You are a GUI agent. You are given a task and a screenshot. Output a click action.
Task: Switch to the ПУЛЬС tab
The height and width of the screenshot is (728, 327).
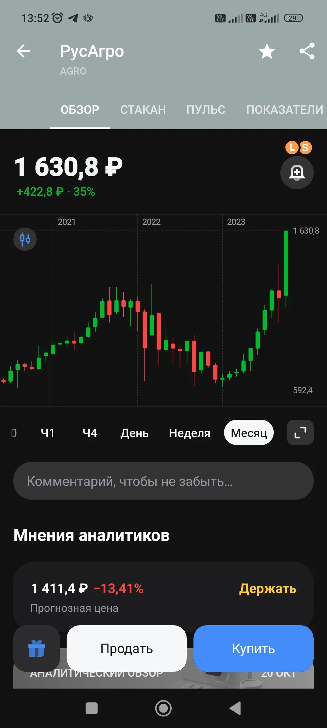click(x=206, y=110)
